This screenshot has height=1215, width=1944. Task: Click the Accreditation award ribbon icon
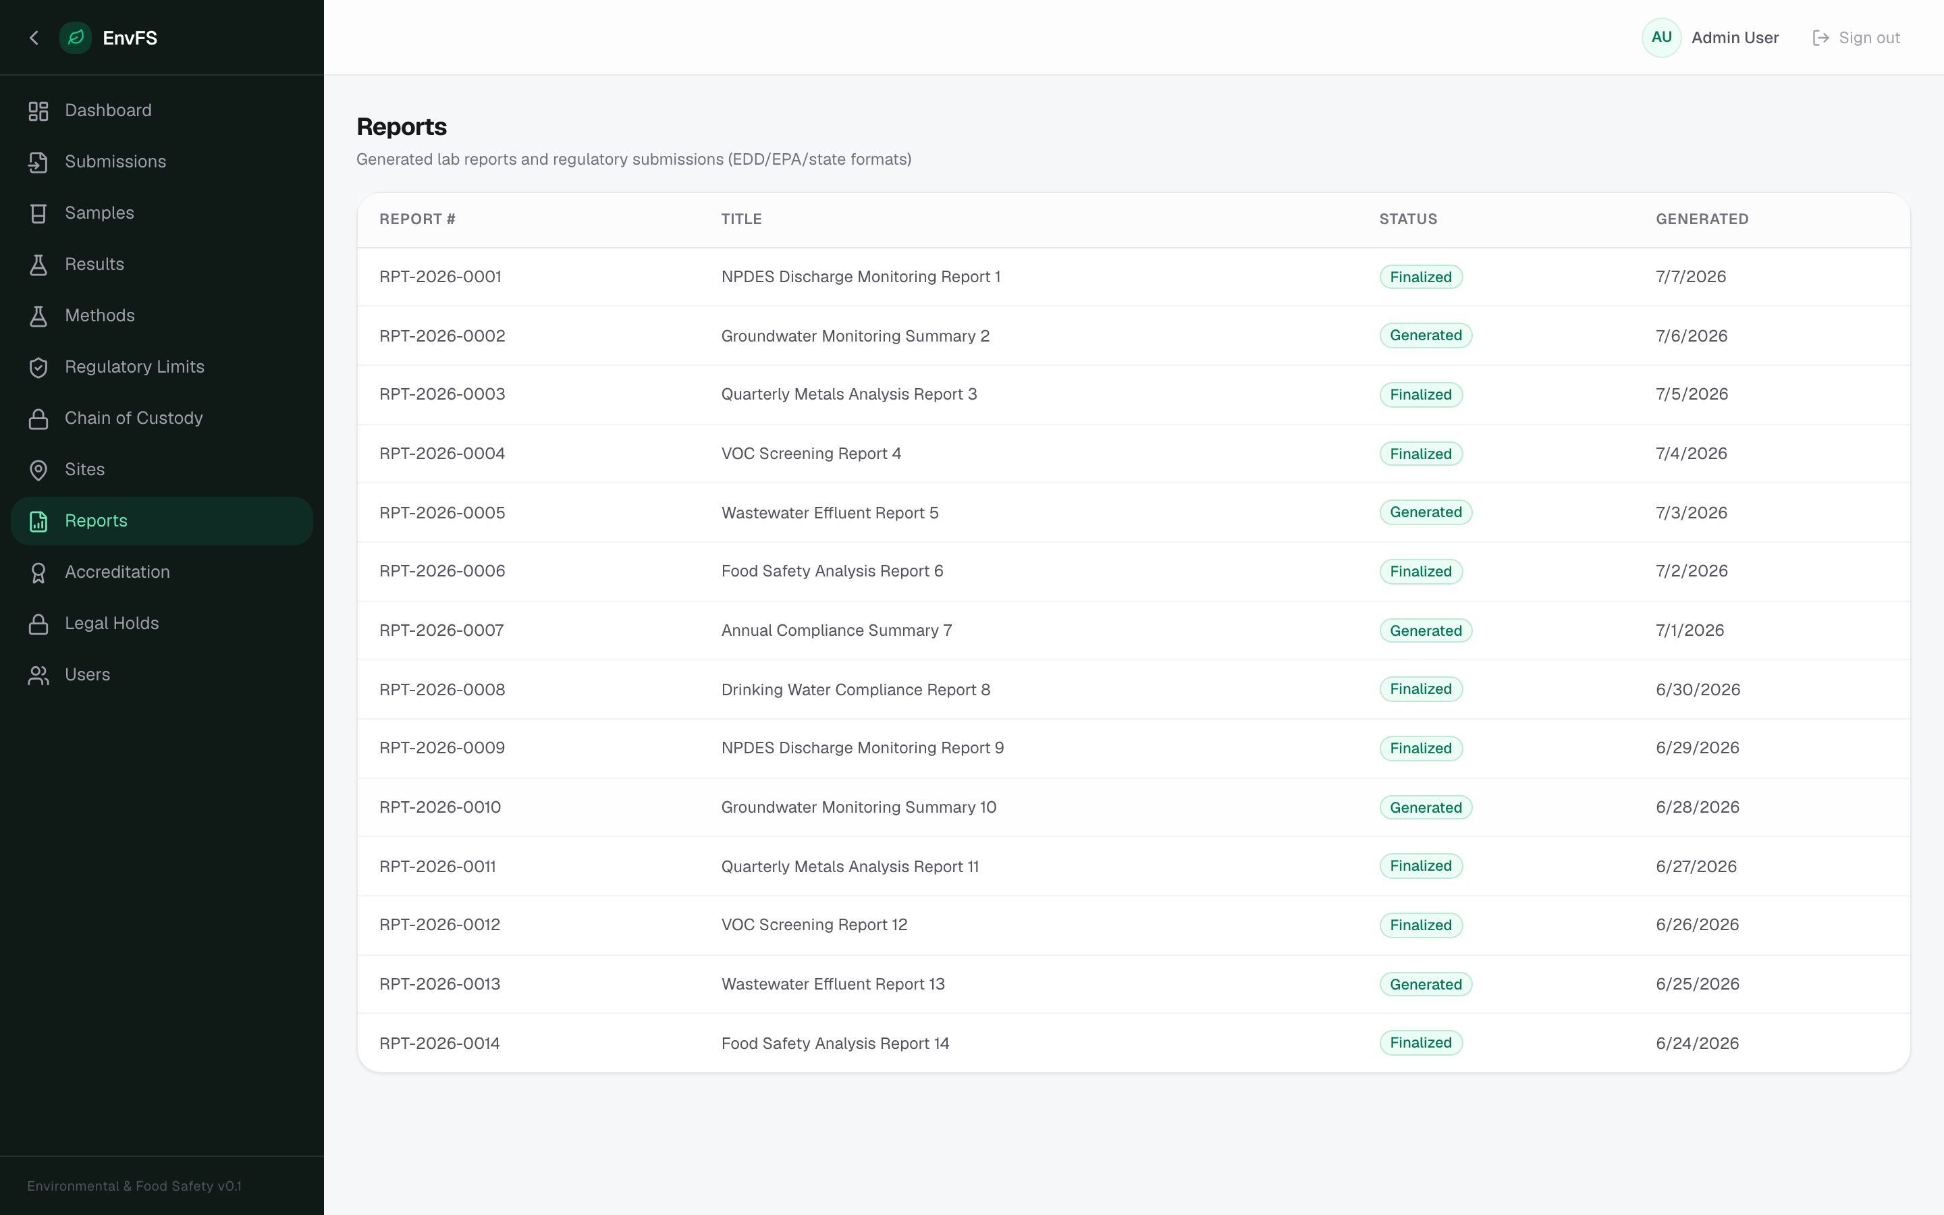point(38,573)
